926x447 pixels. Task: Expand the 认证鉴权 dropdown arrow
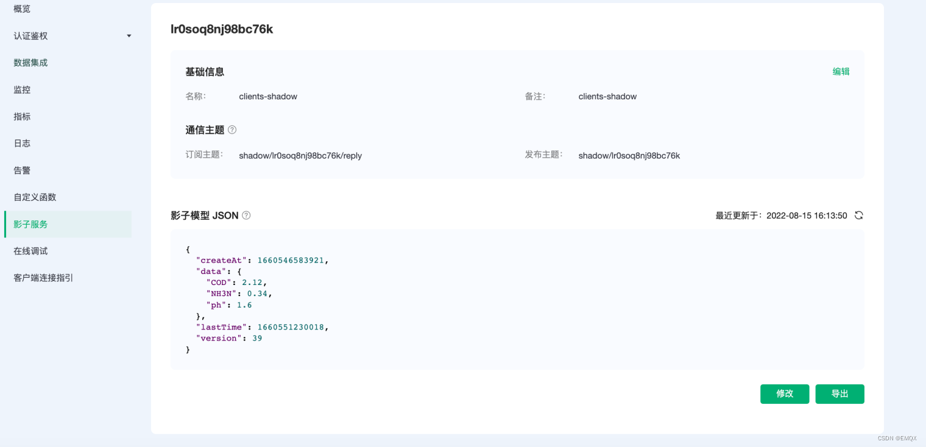click(129, 36)
